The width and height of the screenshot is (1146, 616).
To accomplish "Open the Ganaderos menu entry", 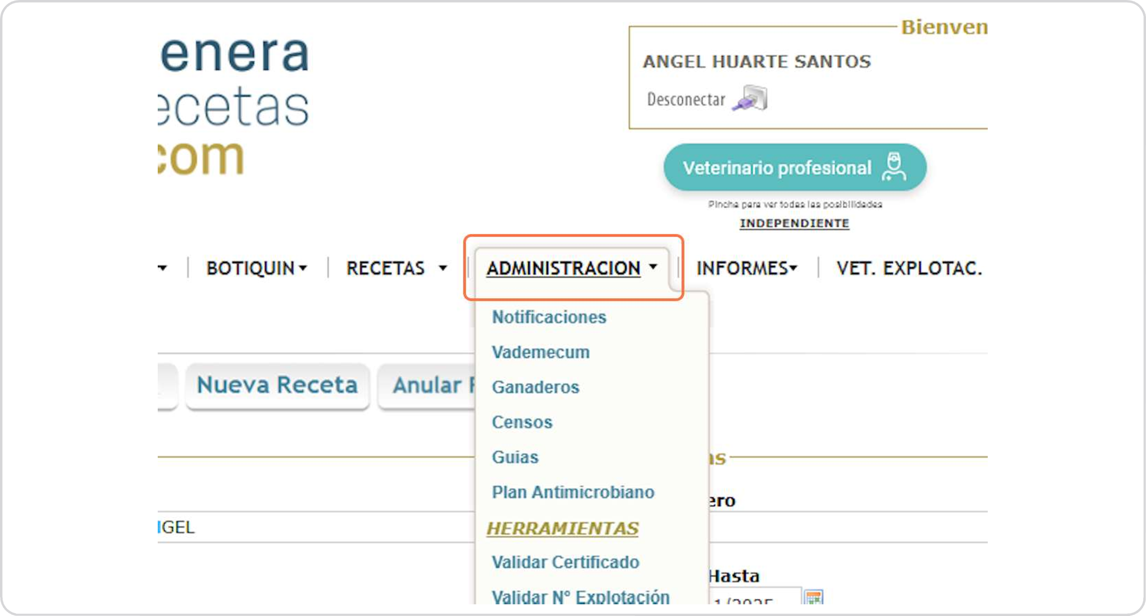I will point(535,387).
